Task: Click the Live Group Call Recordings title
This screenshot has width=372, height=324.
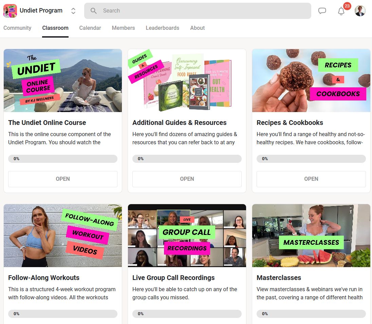Action: pos(173,278)
